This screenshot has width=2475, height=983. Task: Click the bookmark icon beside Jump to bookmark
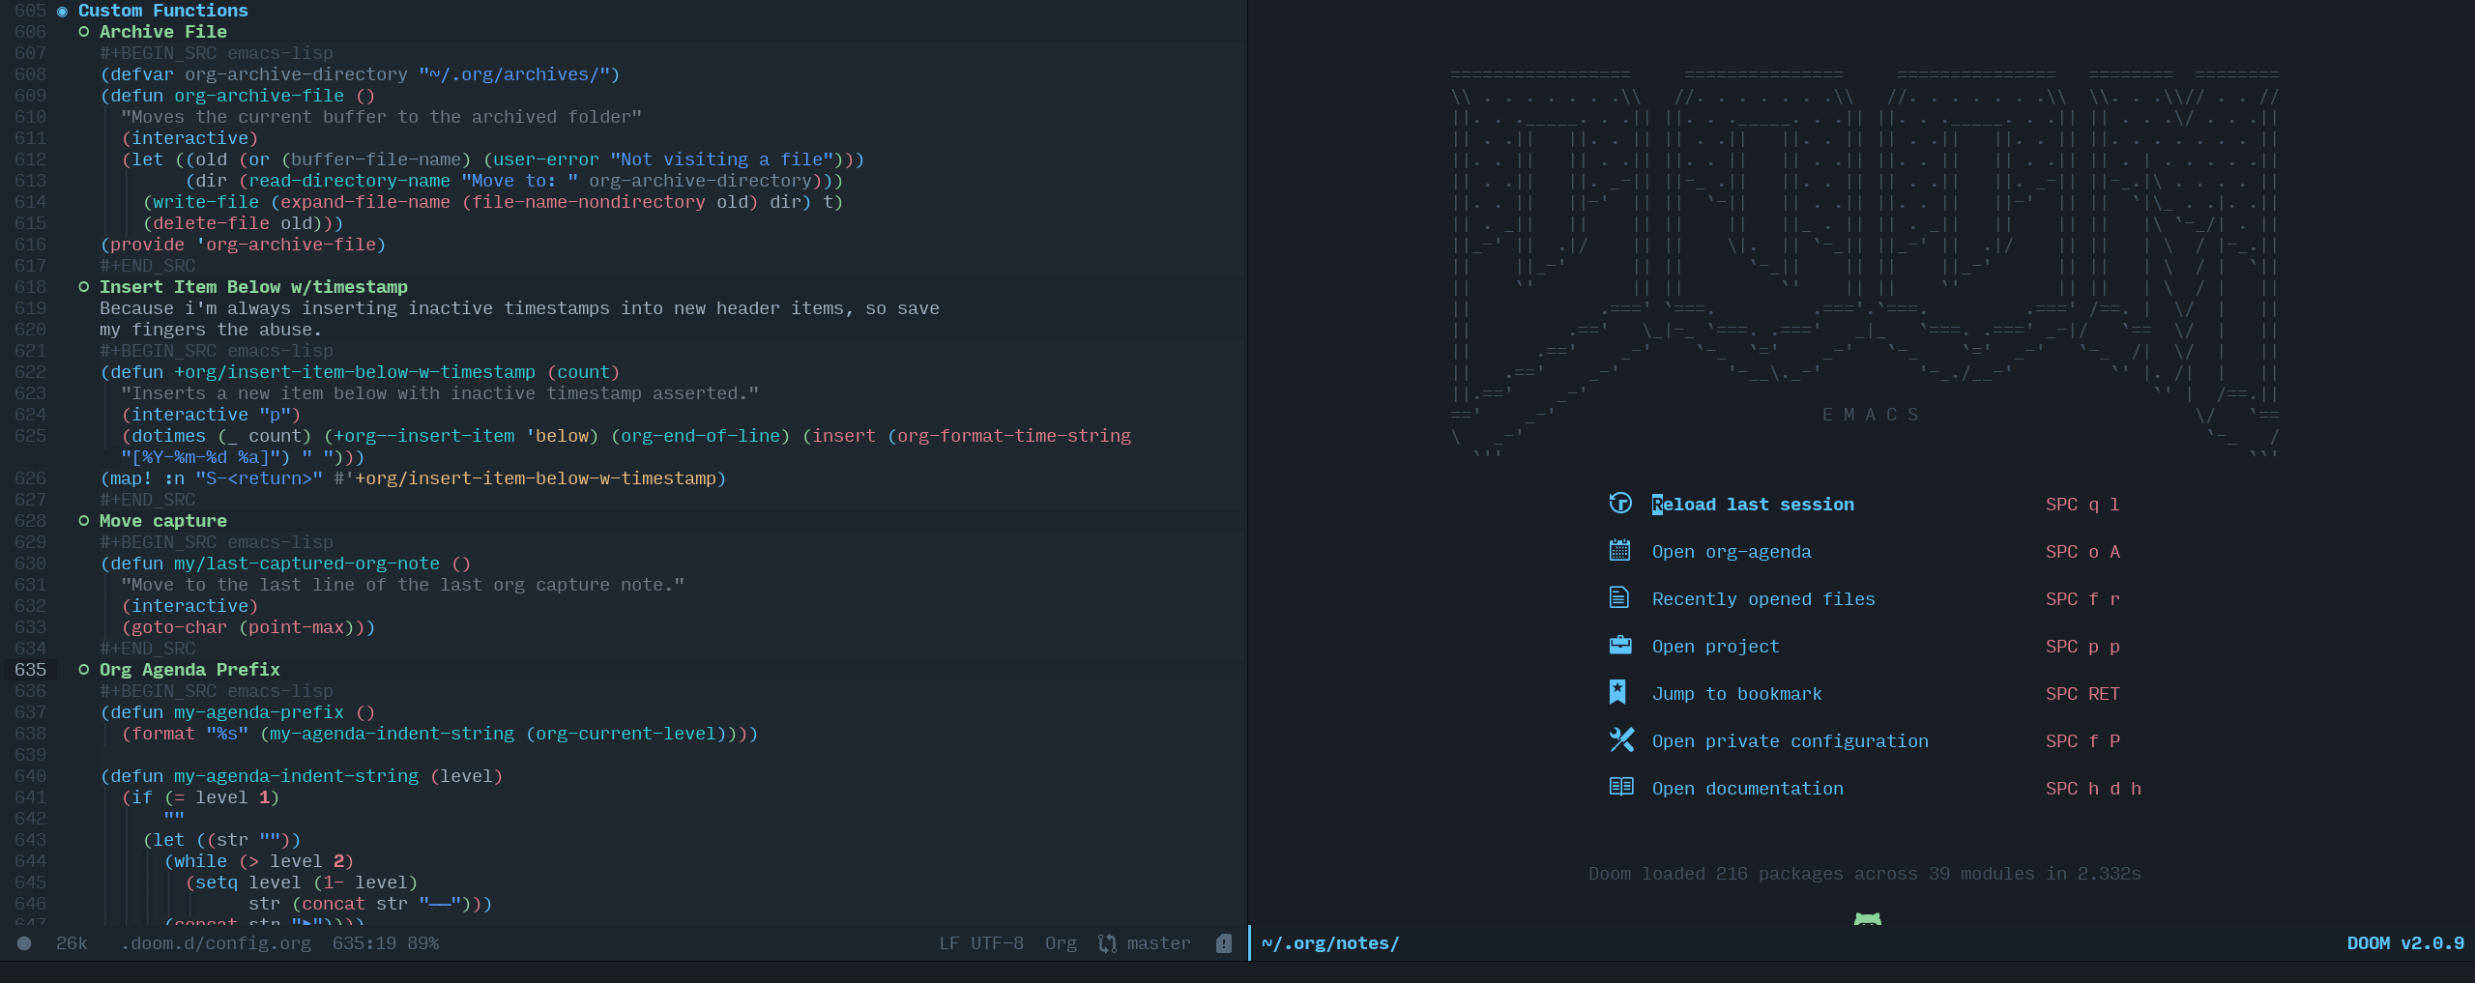coord(1617,692)
